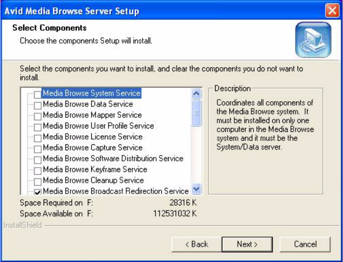Close the Avid Media Browse Server Setup window
Image resolution: width=343 pixels, height=262 pixels.
click(332, 10)
